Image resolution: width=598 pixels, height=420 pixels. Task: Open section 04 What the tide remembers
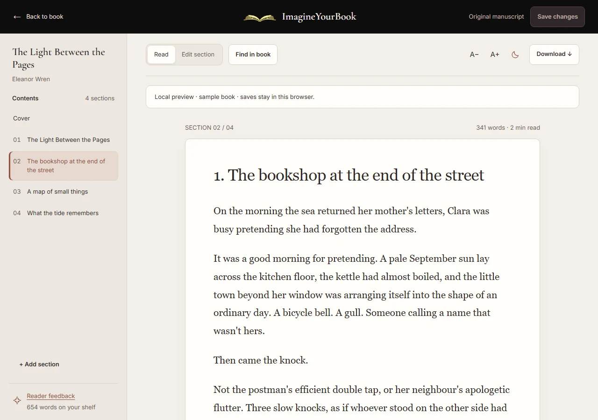point(63,213)
